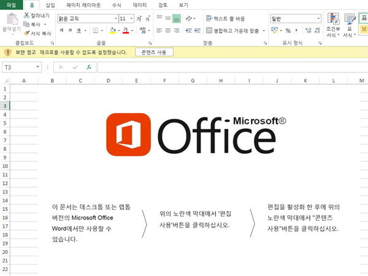Decrease font size with the small 가 icon
The height and width of the screenshot is (276, 368).
148,18
